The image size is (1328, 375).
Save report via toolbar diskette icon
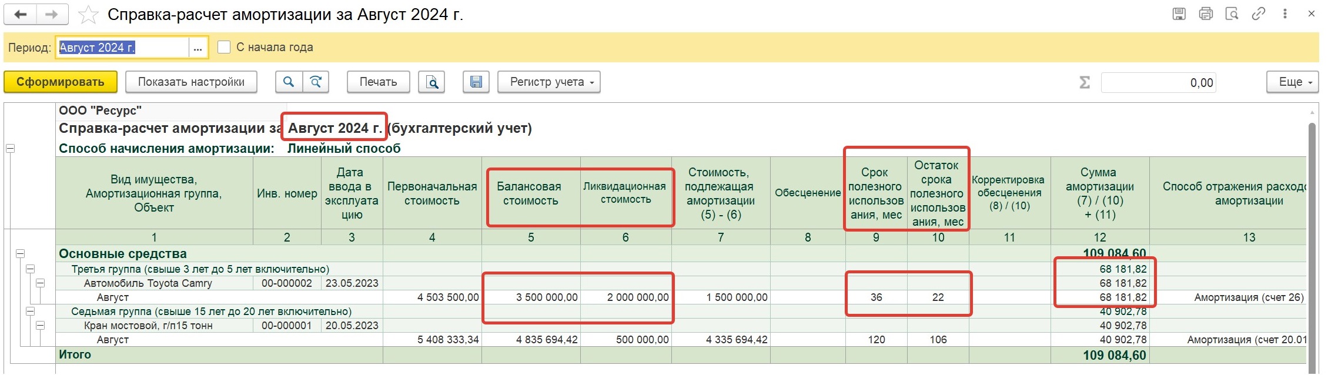click(x=476, y=82)
